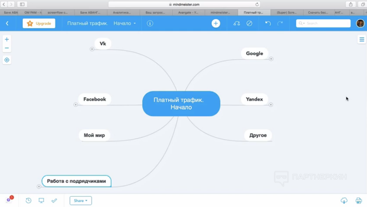
Task: Open the help notifications icon
Action: pos(9,199)
